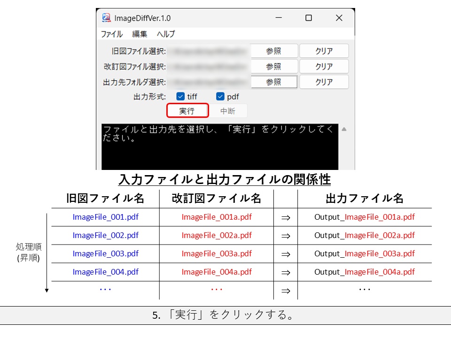Click クリア for the 改訂図ファイル field
Screen dimensions: 451x338
tap(324, 66)
